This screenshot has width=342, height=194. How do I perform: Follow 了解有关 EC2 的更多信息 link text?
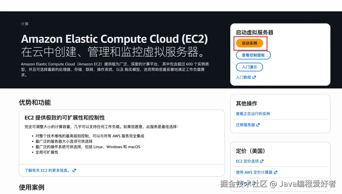[x=47, y=170]
